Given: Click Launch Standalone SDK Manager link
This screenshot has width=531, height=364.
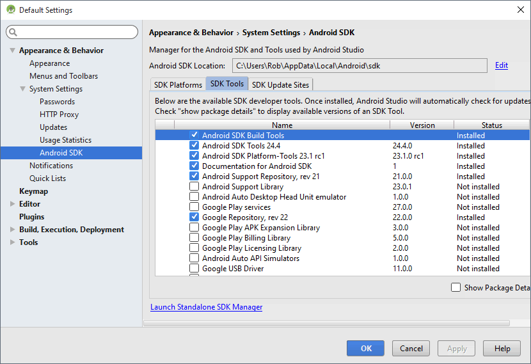Looking at the screenshot, I should tap(206, 307).
